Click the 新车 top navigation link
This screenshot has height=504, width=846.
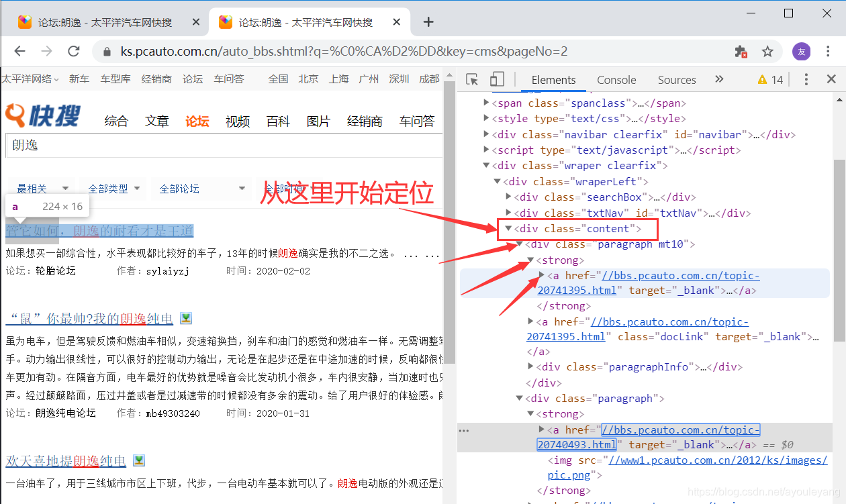[79, 79]
